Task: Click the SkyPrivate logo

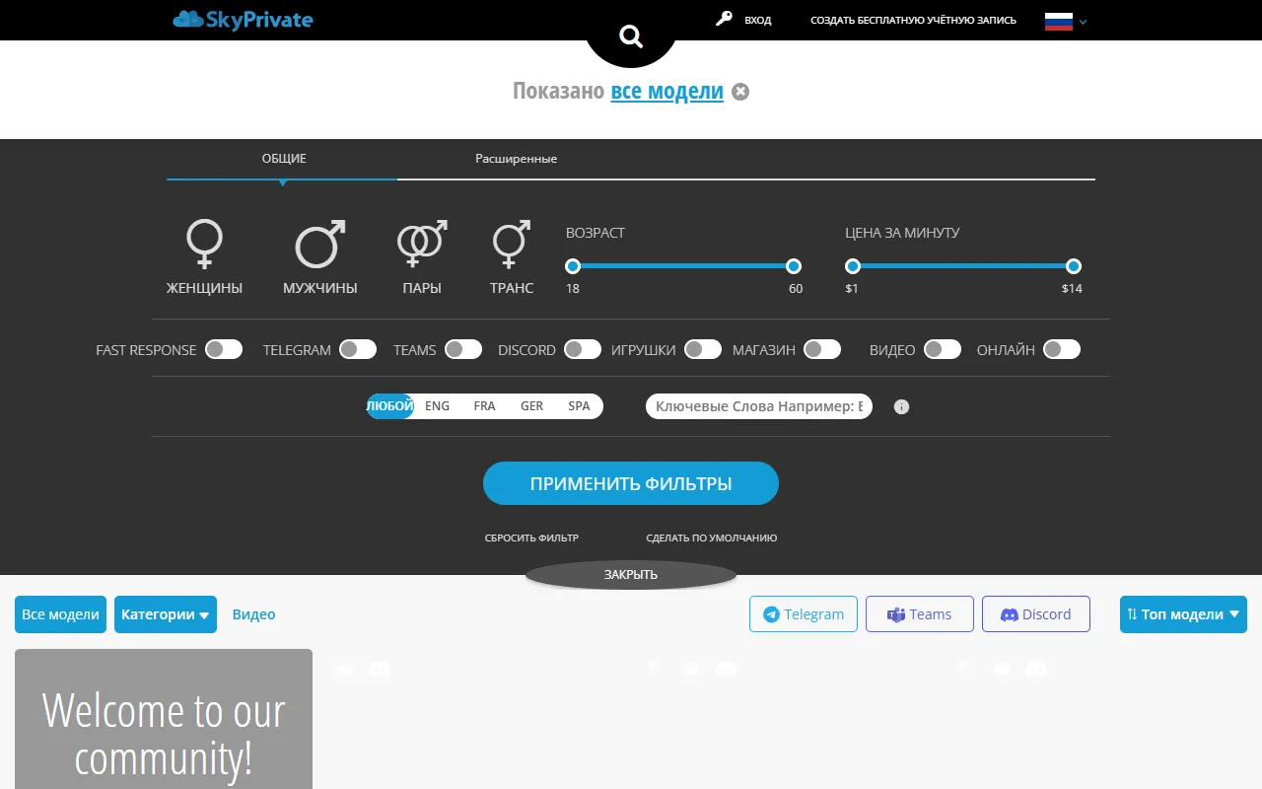Action: coord(243,19)
